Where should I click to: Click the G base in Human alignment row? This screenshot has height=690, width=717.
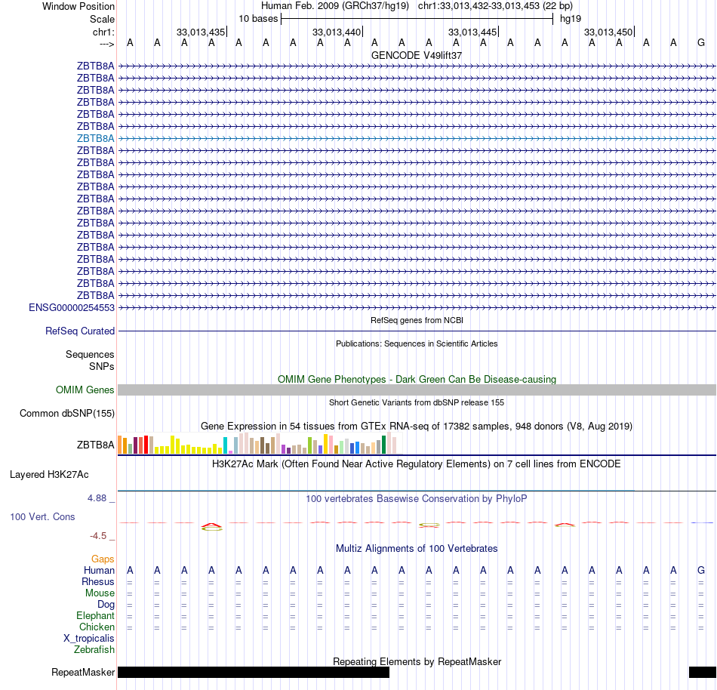pyautogui.click(x=700, y=571)
